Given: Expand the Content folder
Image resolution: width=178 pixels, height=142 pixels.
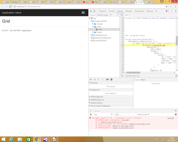Looking at the screenshot, I should (x=93, y=24).
